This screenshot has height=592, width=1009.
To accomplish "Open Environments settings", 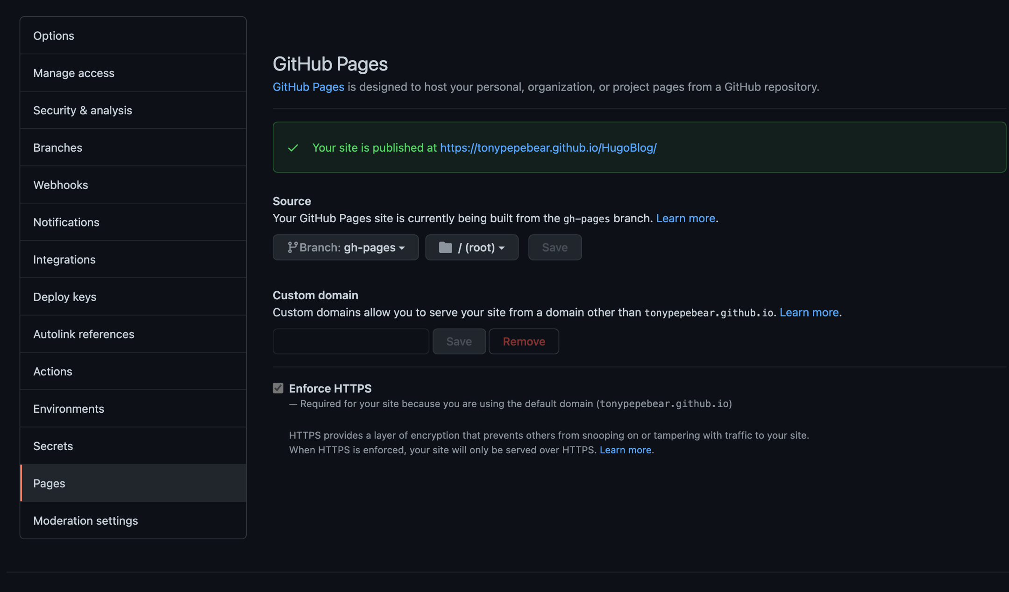I will click(x=133, y=409).
